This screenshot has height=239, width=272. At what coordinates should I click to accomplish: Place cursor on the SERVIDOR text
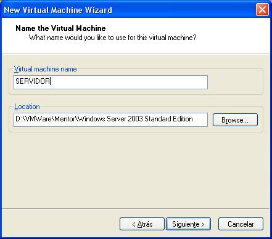(x=33, y=81)
